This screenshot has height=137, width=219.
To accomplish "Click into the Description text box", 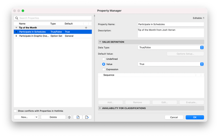I will tap(171, 33).
